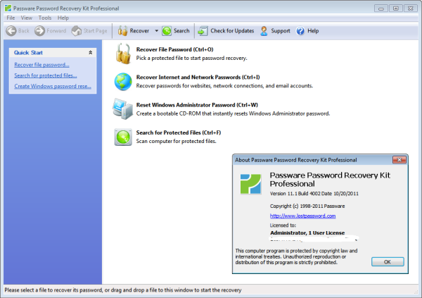Click 'Reset Windows Administrator Password (Ctrl+W)' heading
Image resolution: width=422 pixels, height=298 pixels.
[x=197, y=105]
